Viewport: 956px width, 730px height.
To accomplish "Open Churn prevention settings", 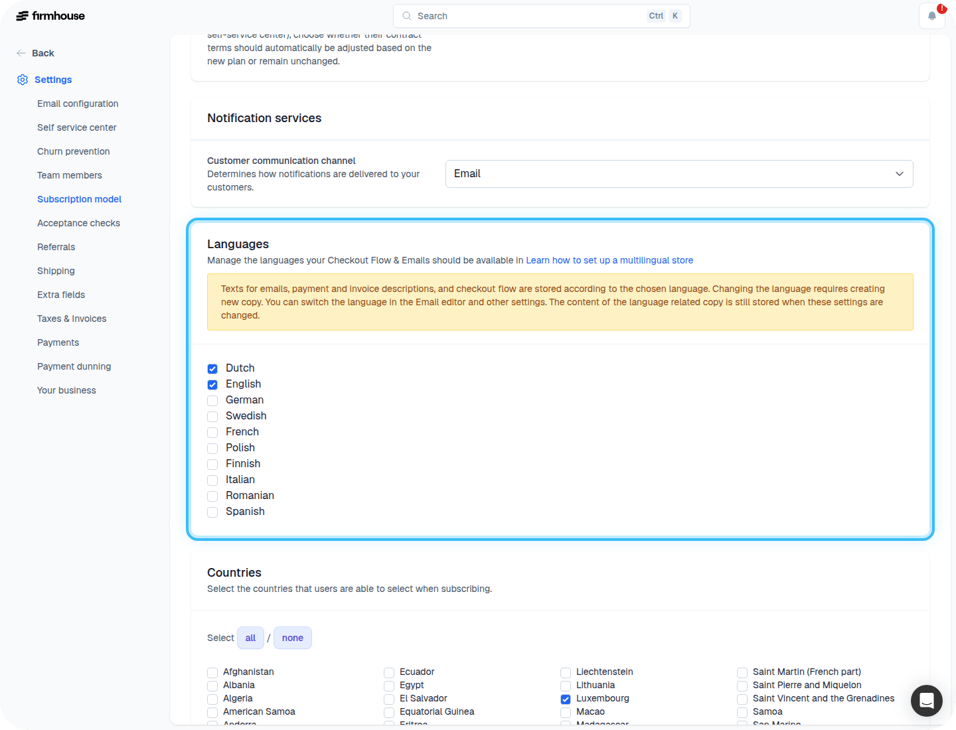I will [x=74, y=151].
